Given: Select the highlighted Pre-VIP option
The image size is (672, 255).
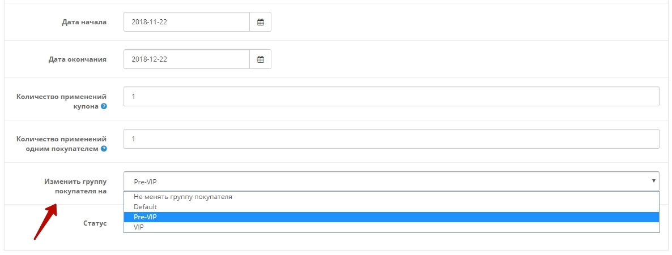Looking at the screenshot, I should click(x=392, y=217).
